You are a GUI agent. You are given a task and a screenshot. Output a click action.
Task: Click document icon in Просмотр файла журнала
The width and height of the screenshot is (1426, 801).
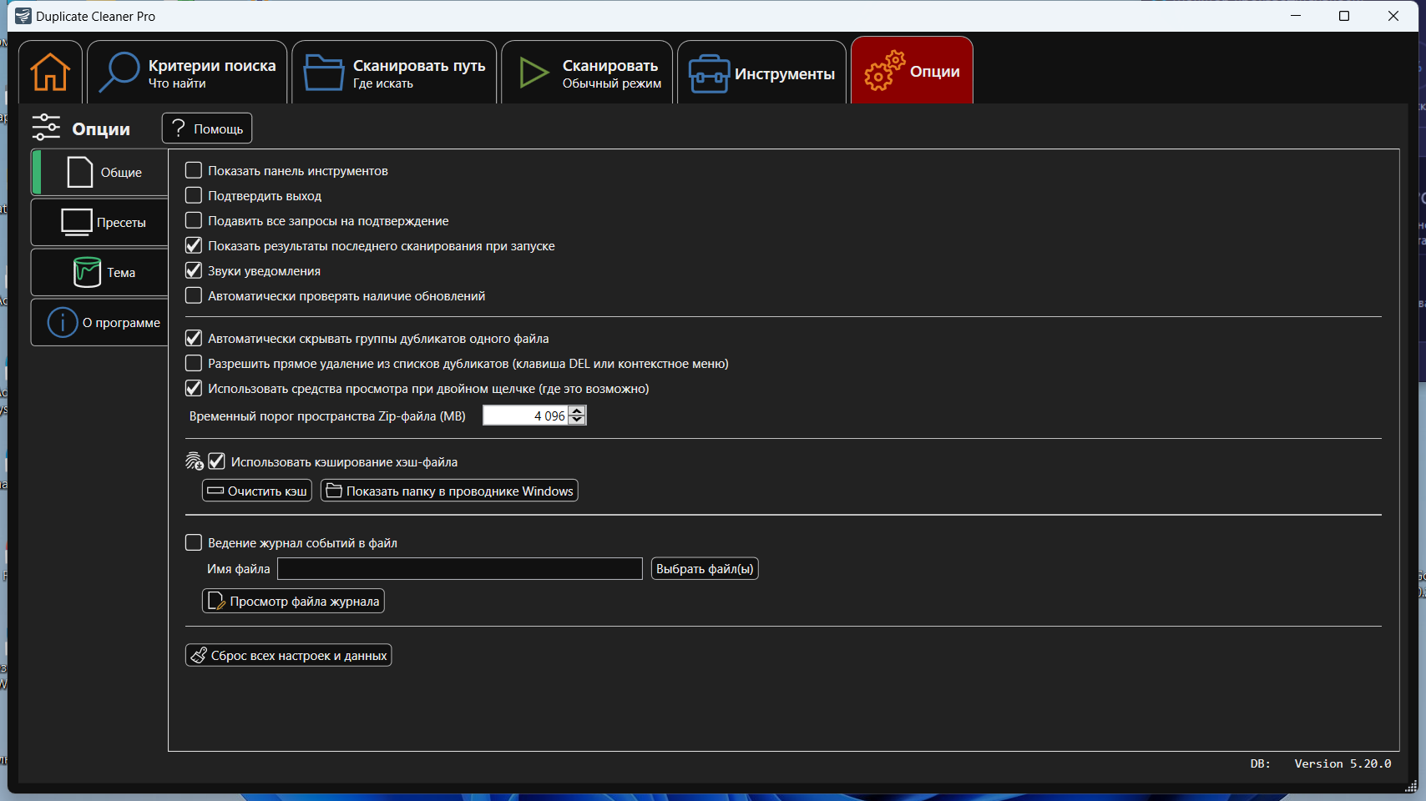[216, 601]
